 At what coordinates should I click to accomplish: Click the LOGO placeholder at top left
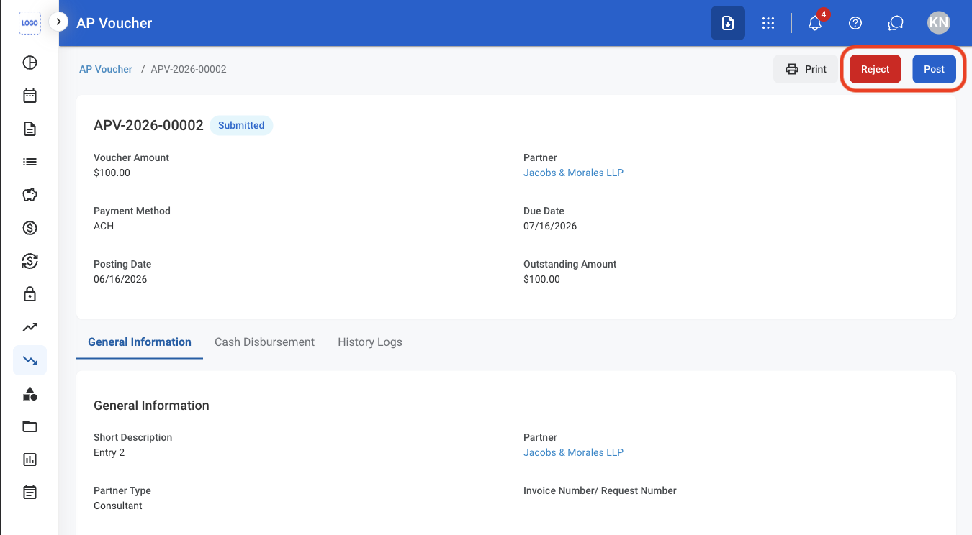pyautogui.click(x=30, y=23)
